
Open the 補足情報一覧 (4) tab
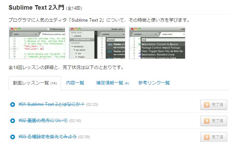(112, 83)
